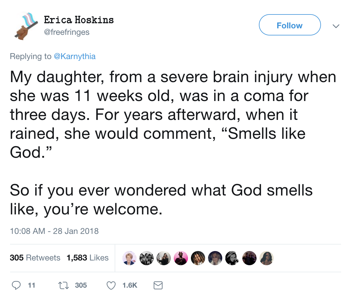Screen dimensions: 357x303
Task: Click the pink-background liker avatar
Action: (181, 258)
